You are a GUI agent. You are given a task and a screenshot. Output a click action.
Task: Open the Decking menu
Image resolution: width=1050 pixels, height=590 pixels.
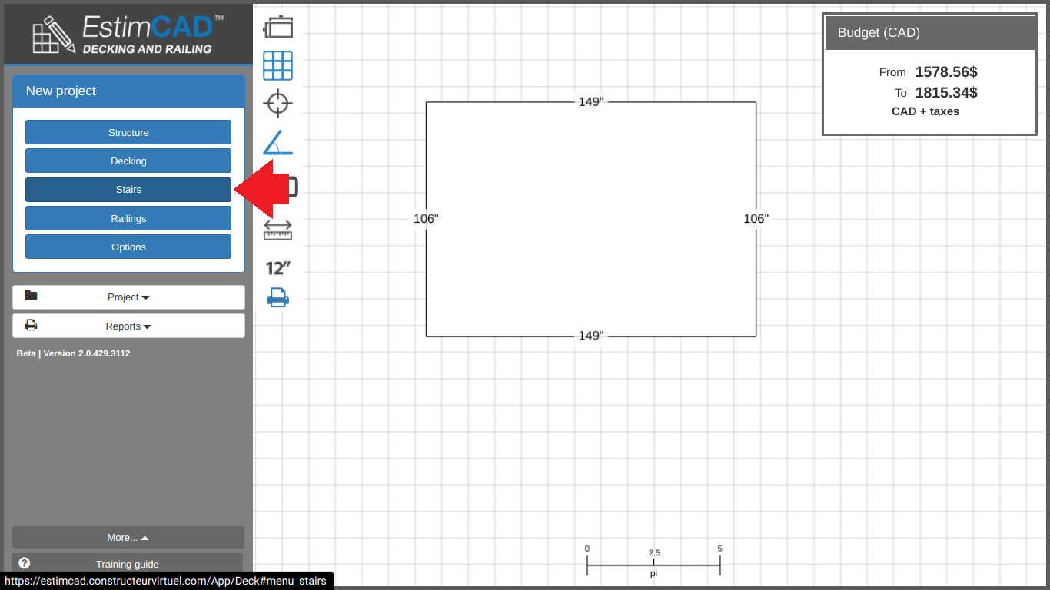[128, 161]
